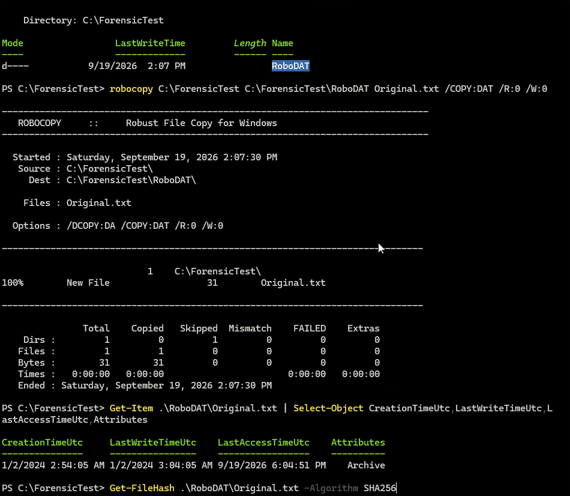Click the 'LastWriteTime' column header
Image resolution: width=570 pixels, height=496 pixels.
(x=150, y=43)
